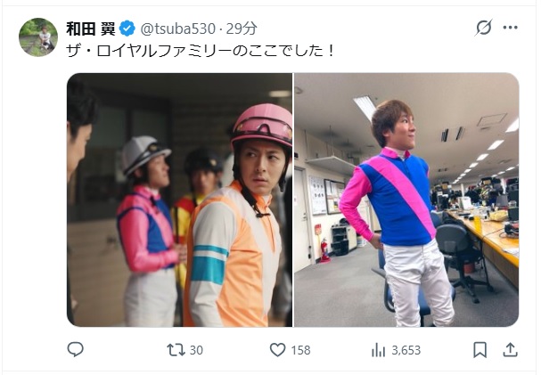Click the like count 158

pyautogui.click(x=300, y=350)
